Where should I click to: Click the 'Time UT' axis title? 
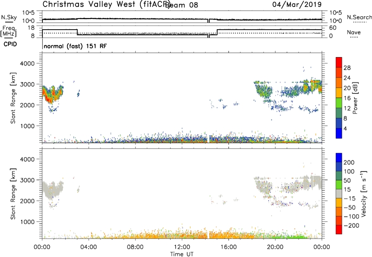point(182,254)
